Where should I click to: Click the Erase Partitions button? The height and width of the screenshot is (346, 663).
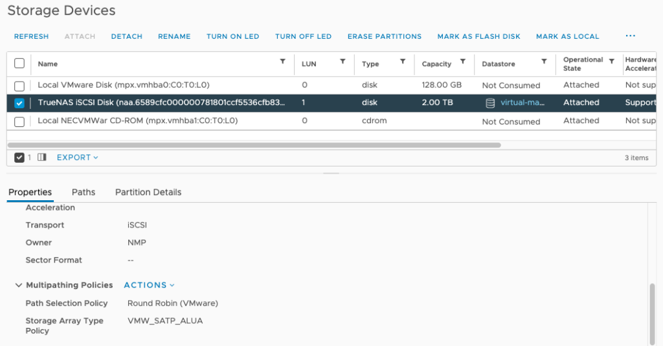coord(384,36)
